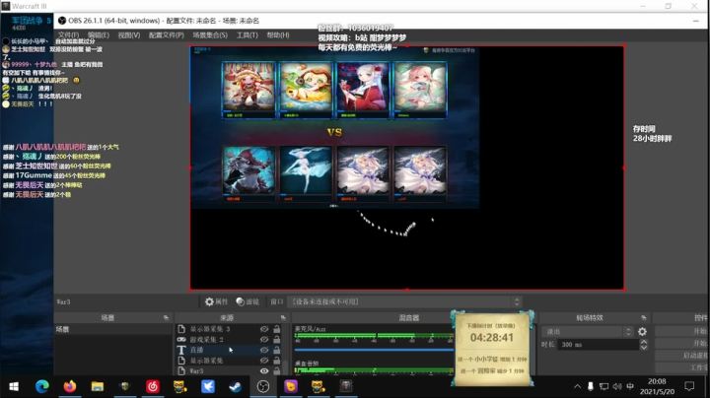Open source properties via the gear button
Screen dimensions: 710x398
[x=216, y=301]
